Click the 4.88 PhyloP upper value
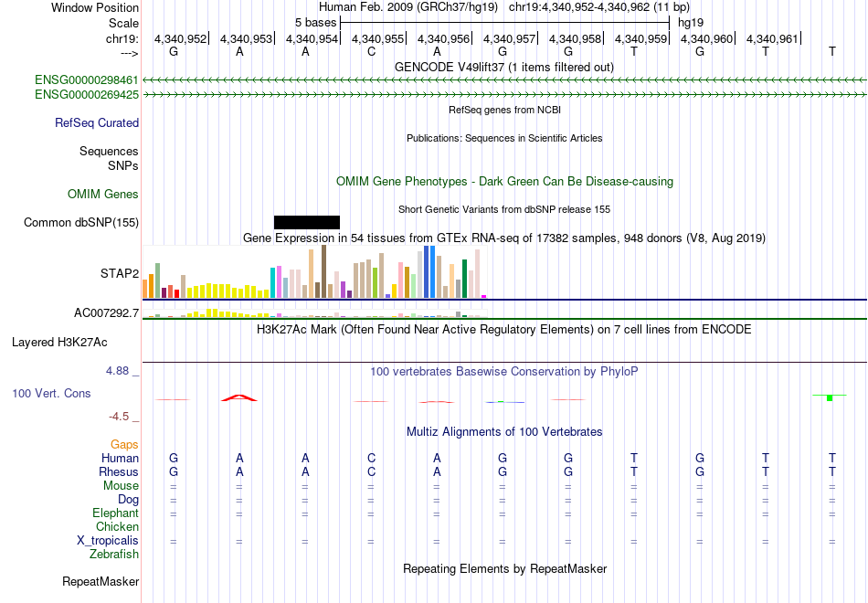Screen dimensions: 868x603 pyautogui.click(x=117, y=371)
